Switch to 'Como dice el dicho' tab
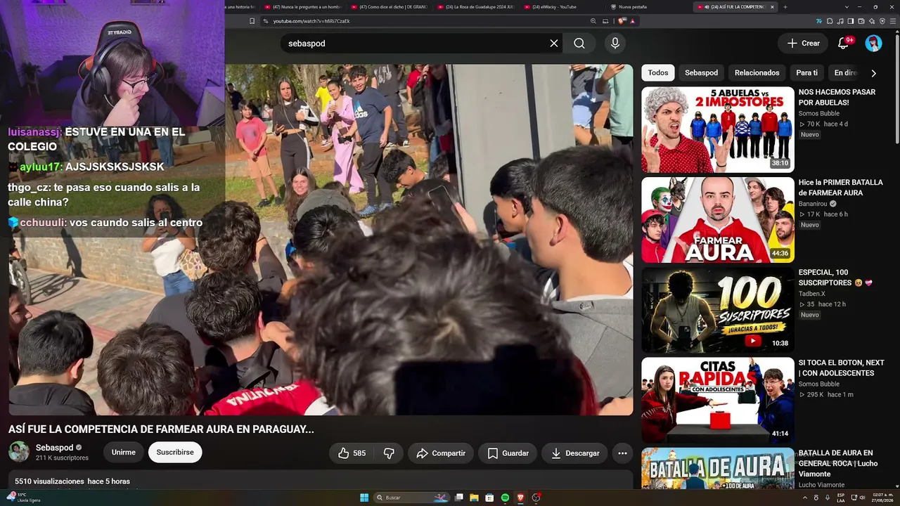 point(388,7)
